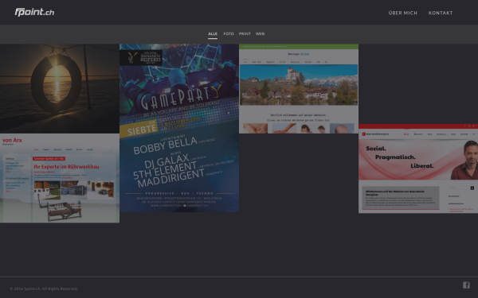Open the von Arx Rührwerkbau website thumbnail
The image size is (478, 298).
[x=60, y=178]
